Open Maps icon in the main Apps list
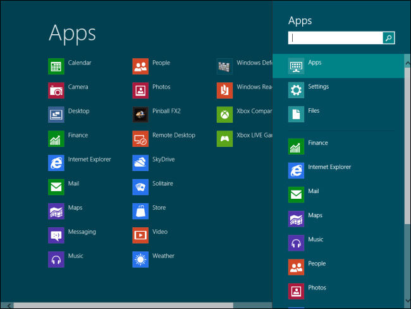Screen dimensions: 411x309 coord(56,211)
